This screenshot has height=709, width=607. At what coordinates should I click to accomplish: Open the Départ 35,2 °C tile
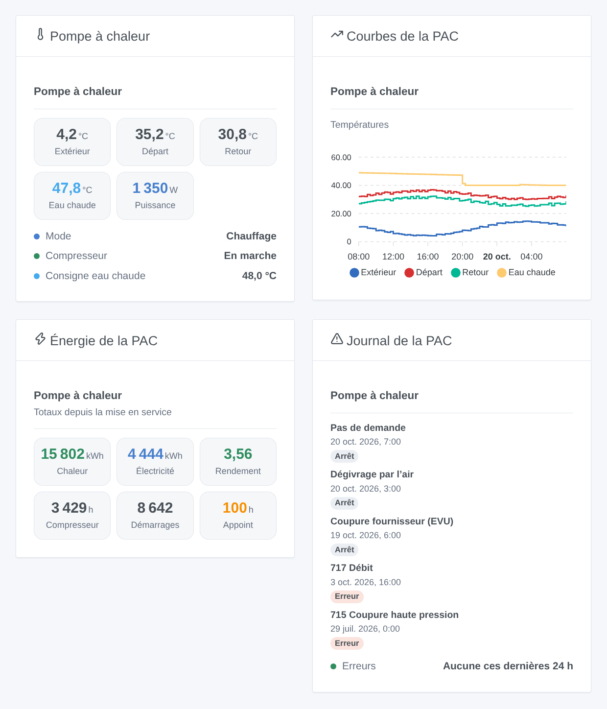pos(155,142)
